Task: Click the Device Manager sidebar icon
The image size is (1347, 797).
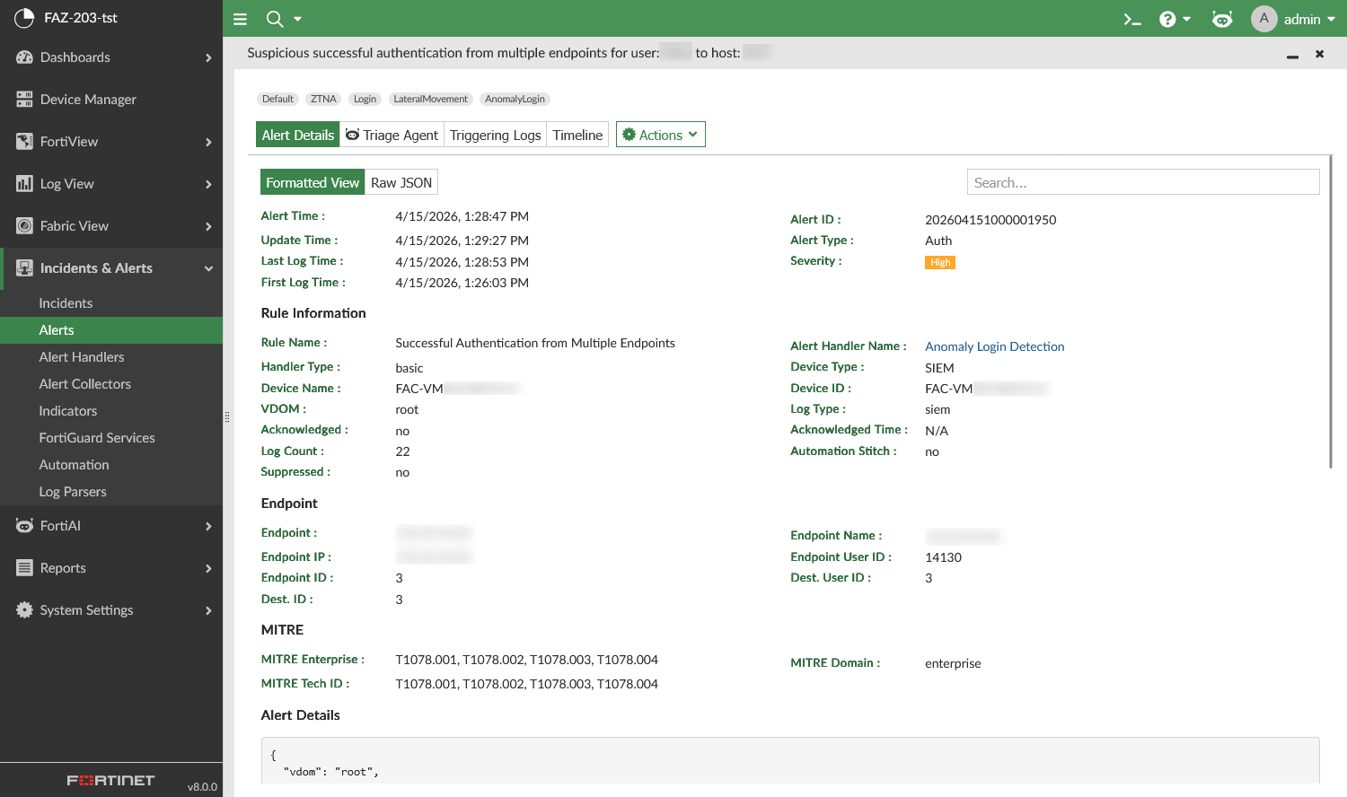Action: pyautogui.click(x=24, y=100)
